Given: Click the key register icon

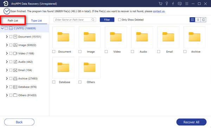Looking at the screenshot, I should pos(167,4).
